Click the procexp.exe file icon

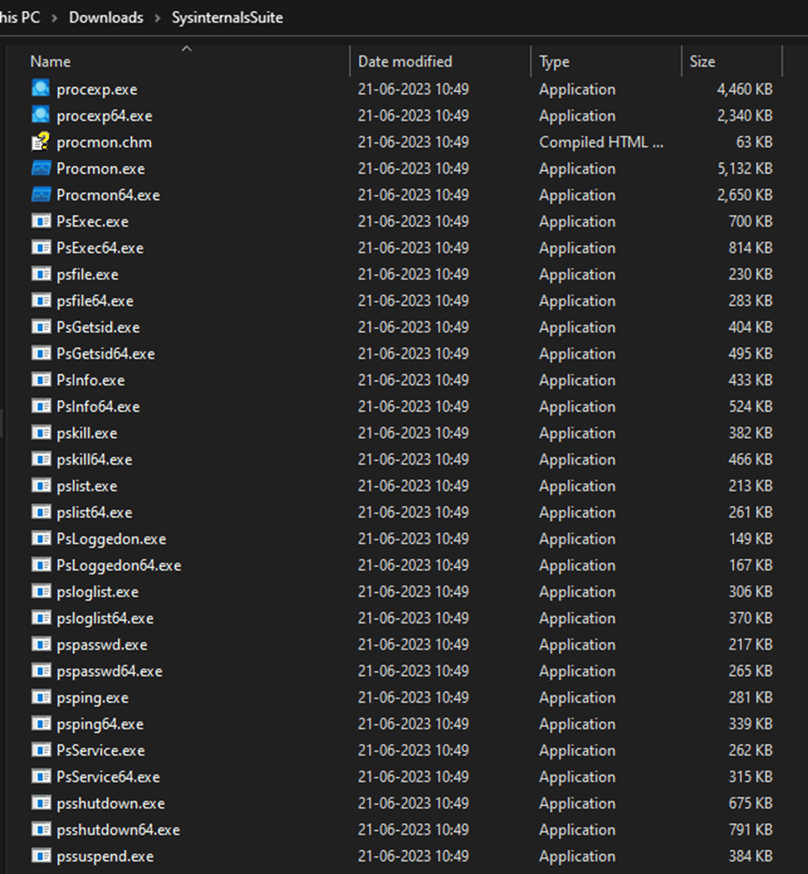[40, 89]
